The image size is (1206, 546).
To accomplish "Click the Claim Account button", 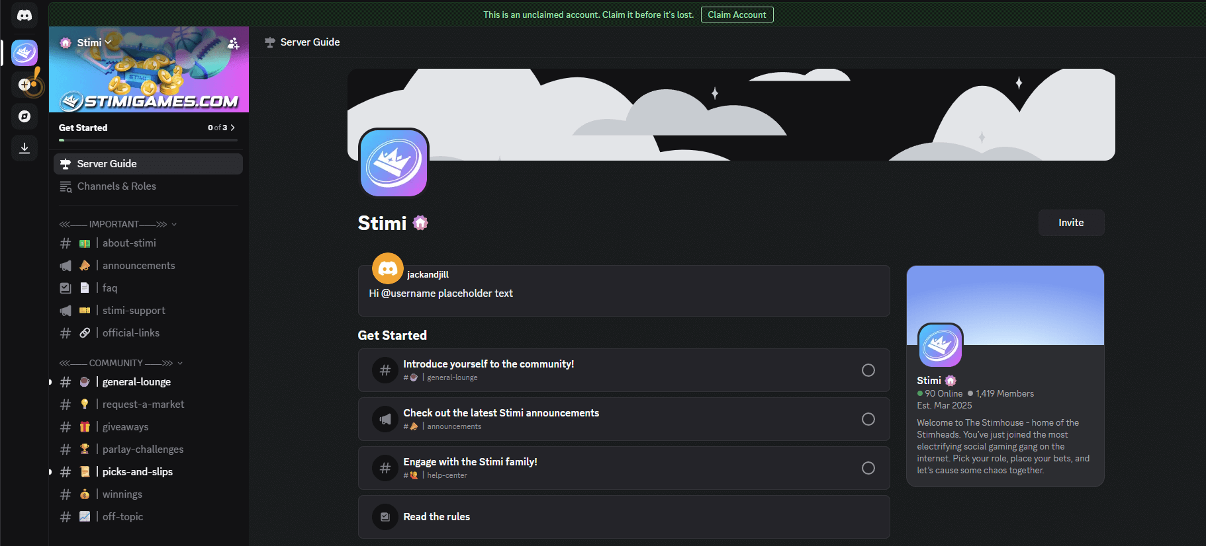I will point(736,15).
